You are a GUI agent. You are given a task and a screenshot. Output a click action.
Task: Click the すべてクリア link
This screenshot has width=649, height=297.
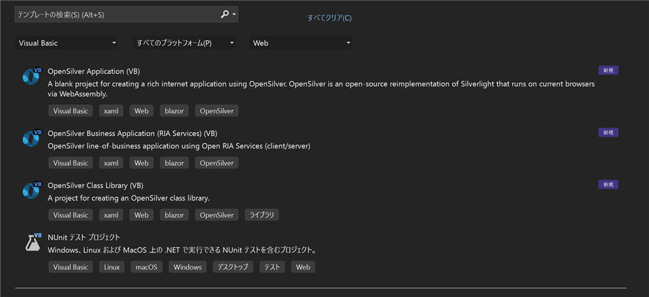click(x=330, y=18)
